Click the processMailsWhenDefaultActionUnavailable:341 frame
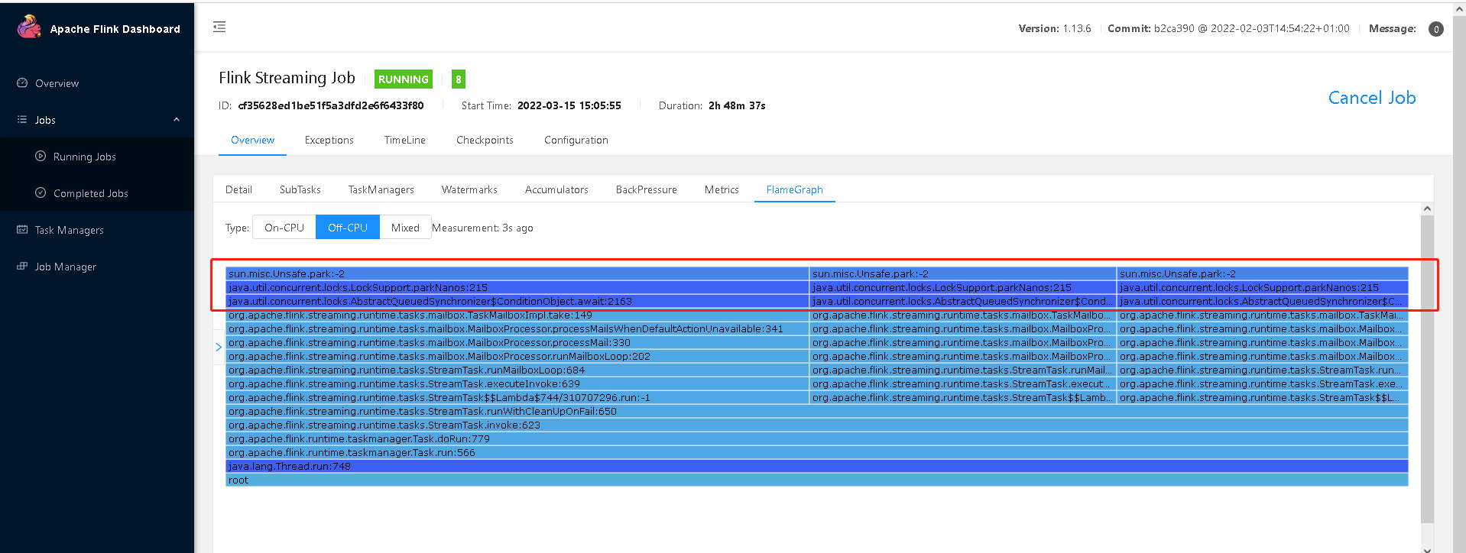The height and width of the screenshot is (553, 1466). tap(517, 329)
